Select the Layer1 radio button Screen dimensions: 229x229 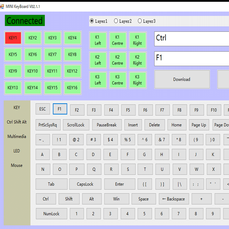point(99,21)
